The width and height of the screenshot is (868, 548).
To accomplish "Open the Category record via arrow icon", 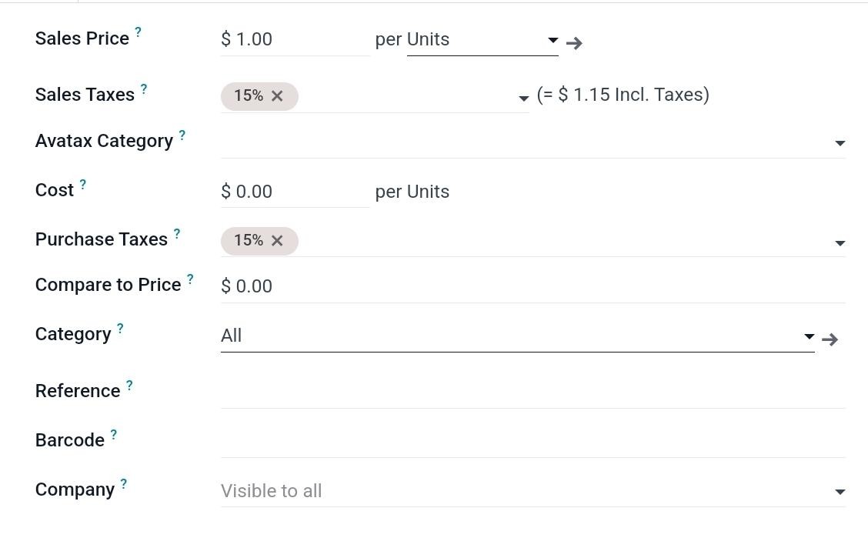I will click(830, 339).
